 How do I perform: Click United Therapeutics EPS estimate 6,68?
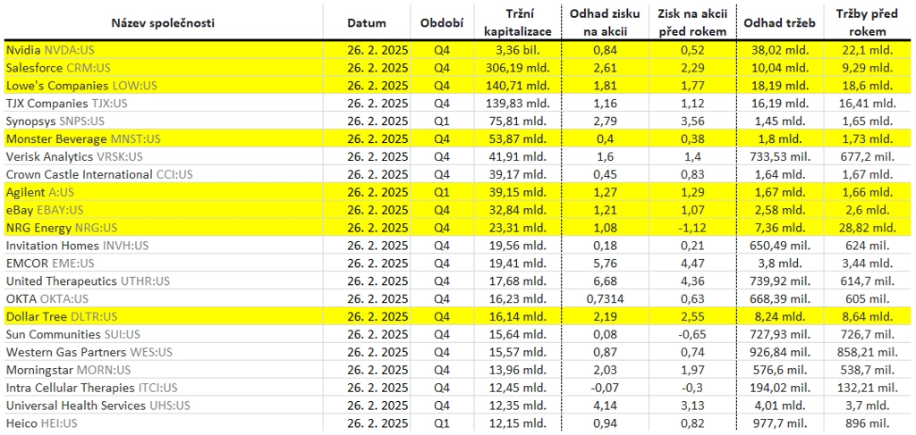605,281
